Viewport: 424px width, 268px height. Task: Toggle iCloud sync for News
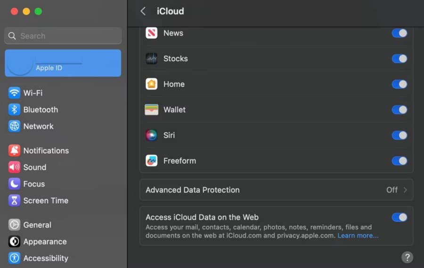click(400, 33)
